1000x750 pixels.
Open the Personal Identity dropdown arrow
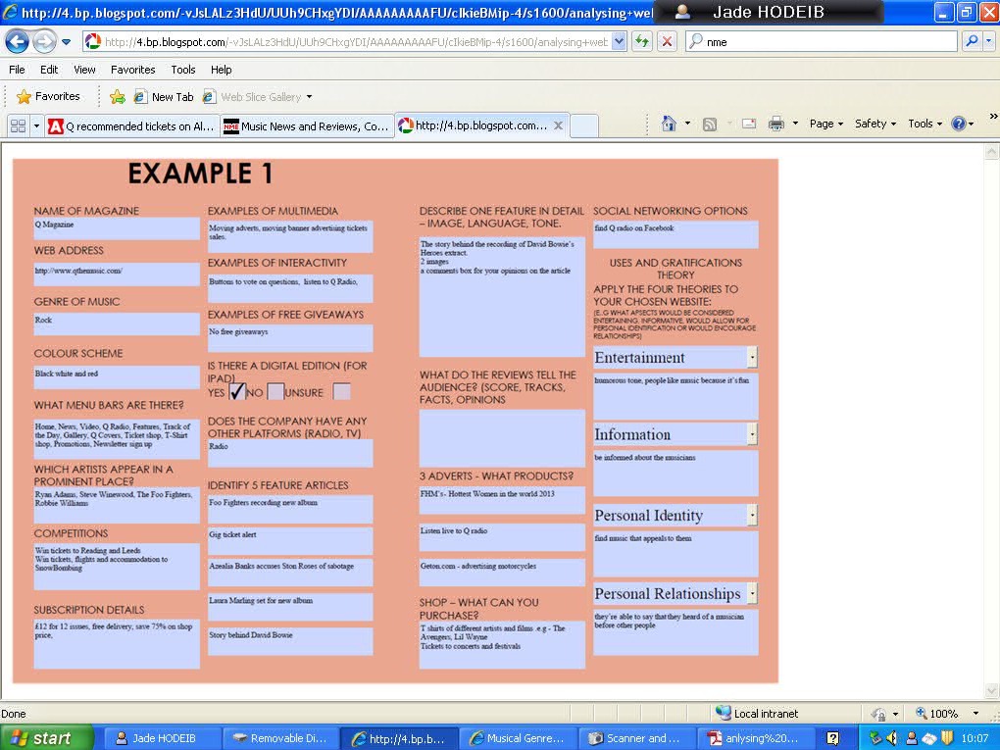(752, 515)
